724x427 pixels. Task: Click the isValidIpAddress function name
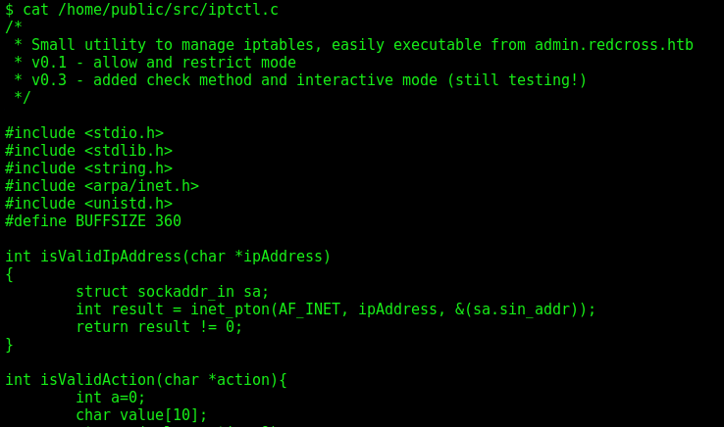tap(111, 257)
